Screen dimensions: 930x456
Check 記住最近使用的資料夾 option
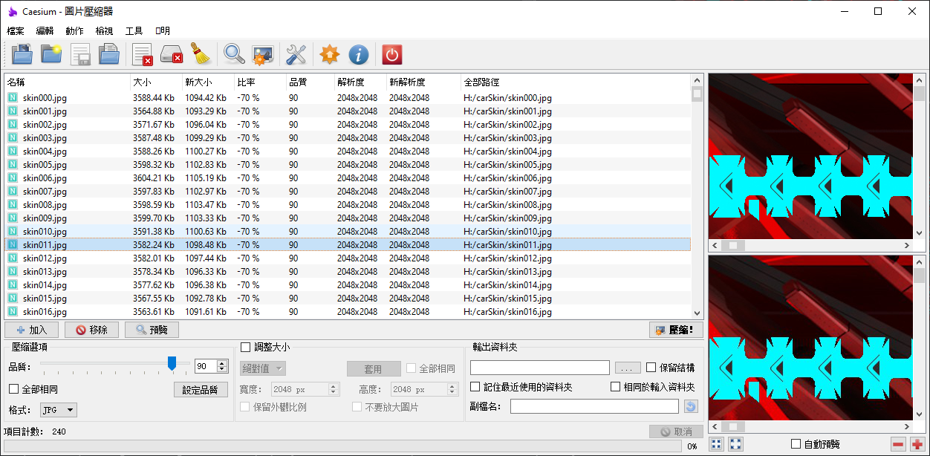click(x=475, y=387)
